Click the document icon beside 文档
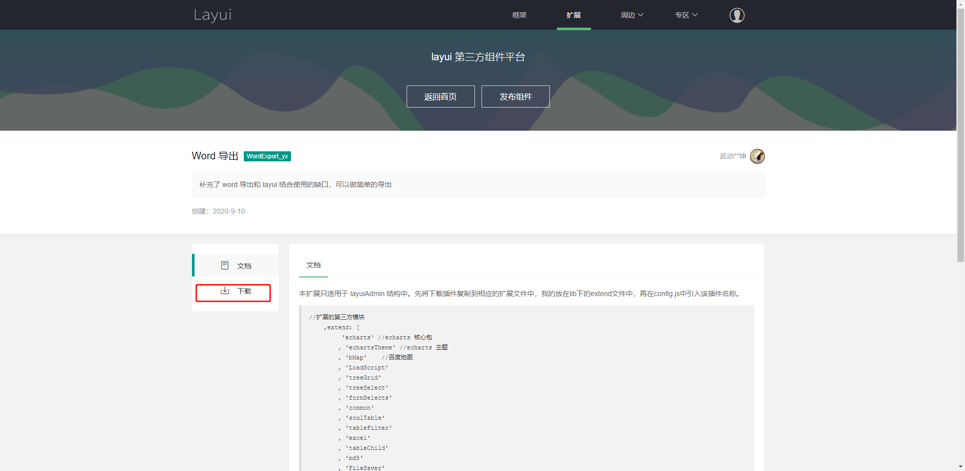Viewport: 965px width, 471px height. [x=225, y=265]
